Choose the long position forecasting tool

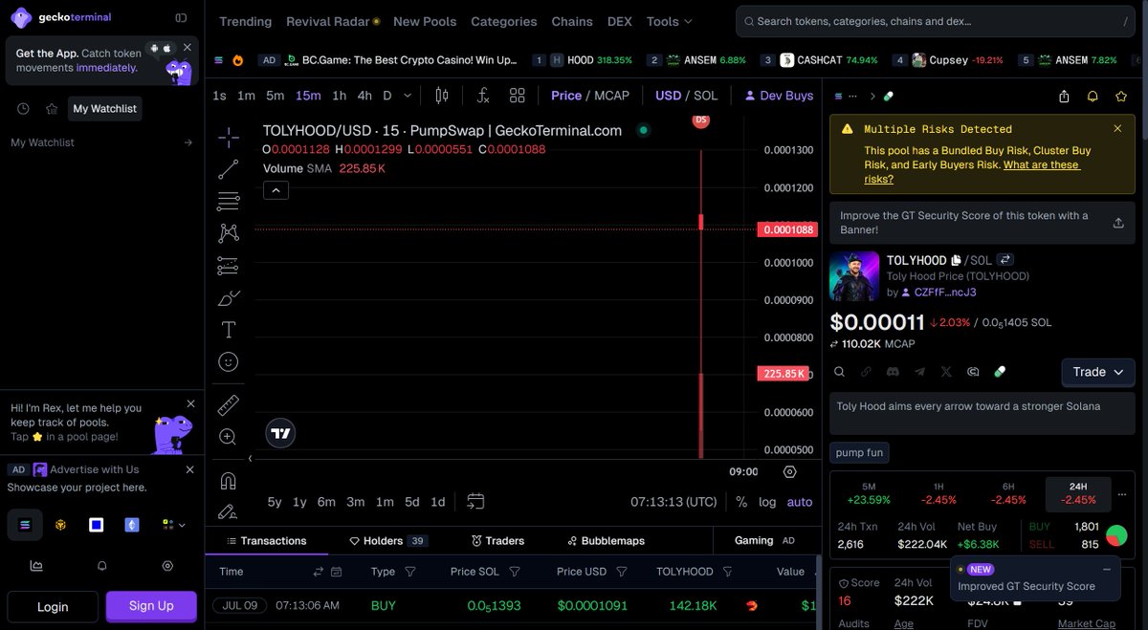point(228,265)
